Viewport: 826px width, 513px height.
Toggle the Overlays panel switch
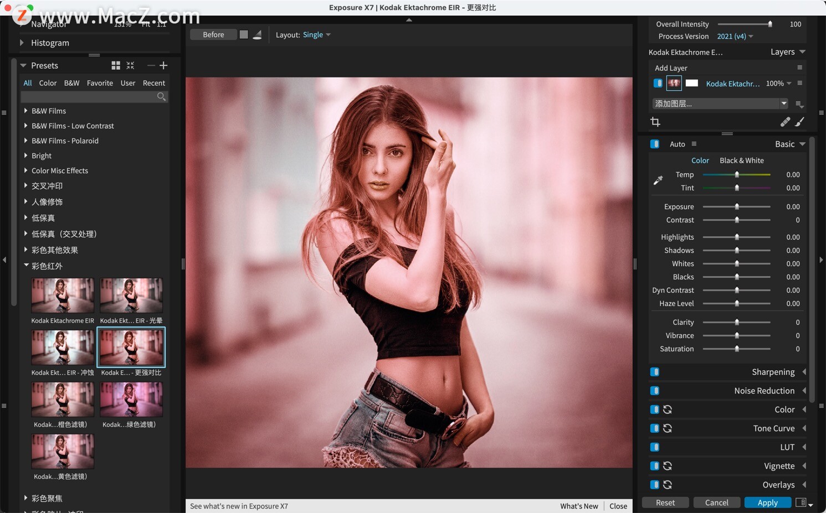point(655,485)
